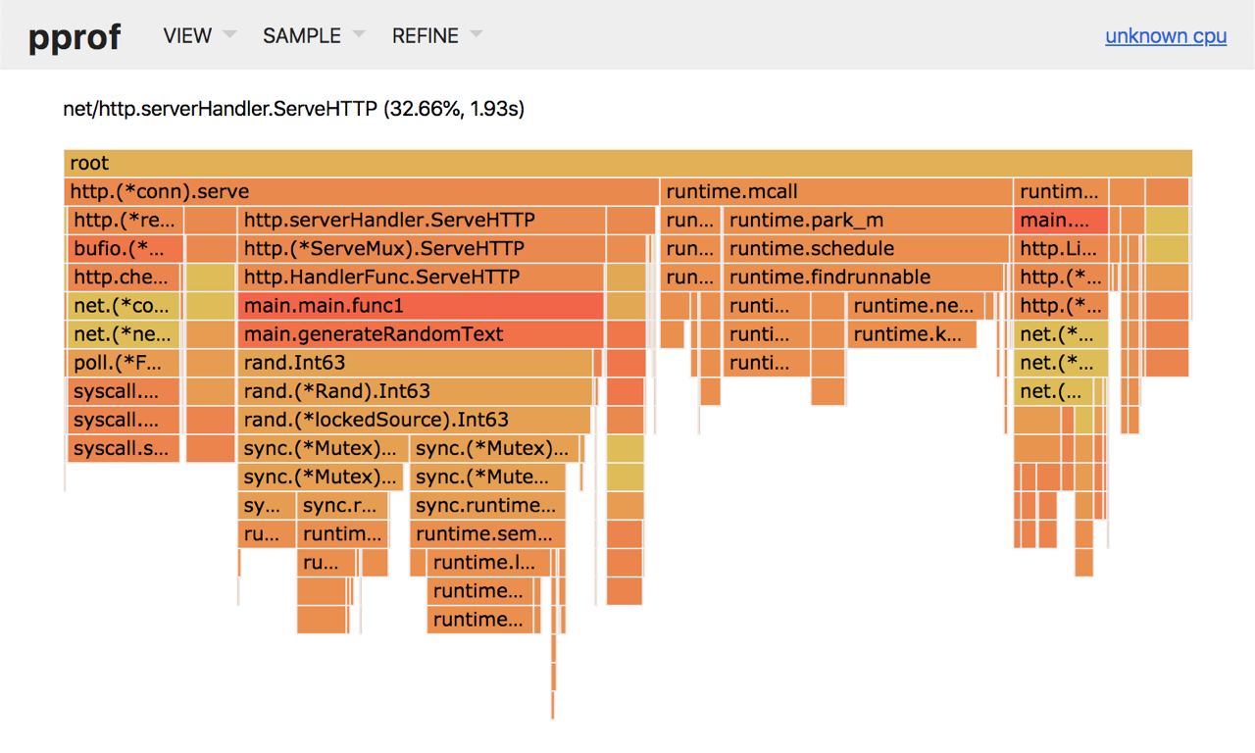Select the http.(*ServeMux).ServeHTTP frame
This screenshot has width=1255, height=753.
click(421, 248)
